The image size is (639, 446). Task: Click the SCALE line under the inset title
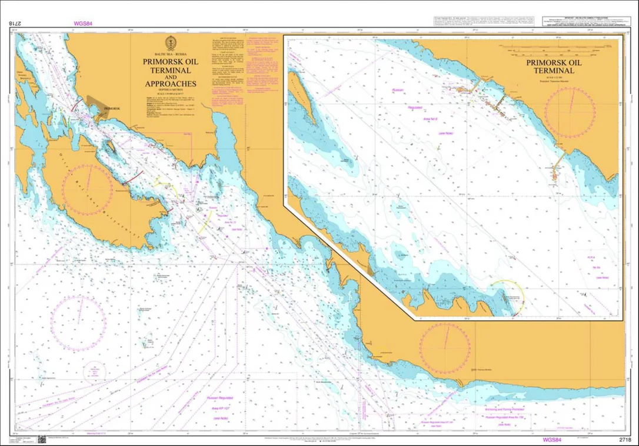point(554,78)
